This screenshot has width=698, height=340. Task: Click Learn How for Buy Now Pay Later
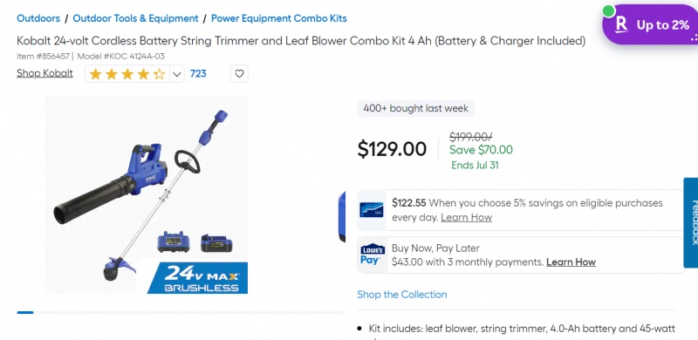pyautogui.click(x=571, y=262)
